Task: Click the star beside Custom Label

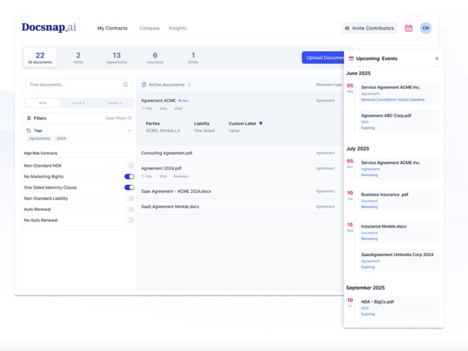Action: click(x=261, y=123)
